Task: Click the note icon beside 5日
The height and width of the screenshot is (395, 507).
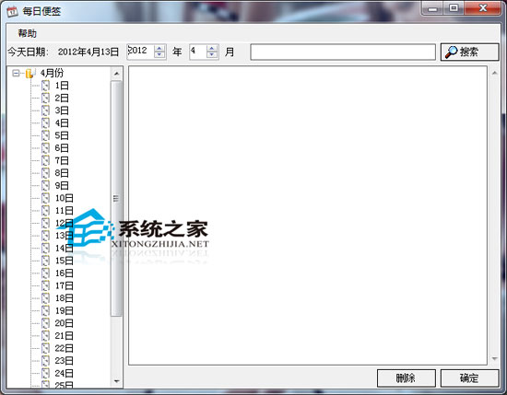Action: (x=45, y=135)
